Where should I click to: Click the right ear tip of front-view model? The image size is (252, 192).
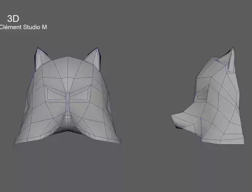pos(97,48)
